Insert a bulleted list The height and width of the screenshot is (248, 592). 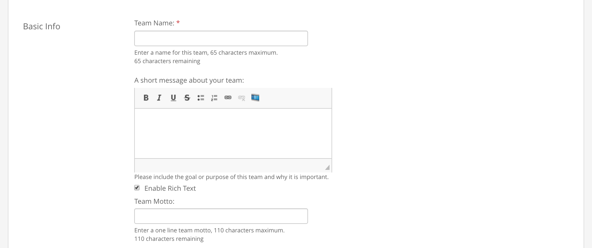point(201,98)
